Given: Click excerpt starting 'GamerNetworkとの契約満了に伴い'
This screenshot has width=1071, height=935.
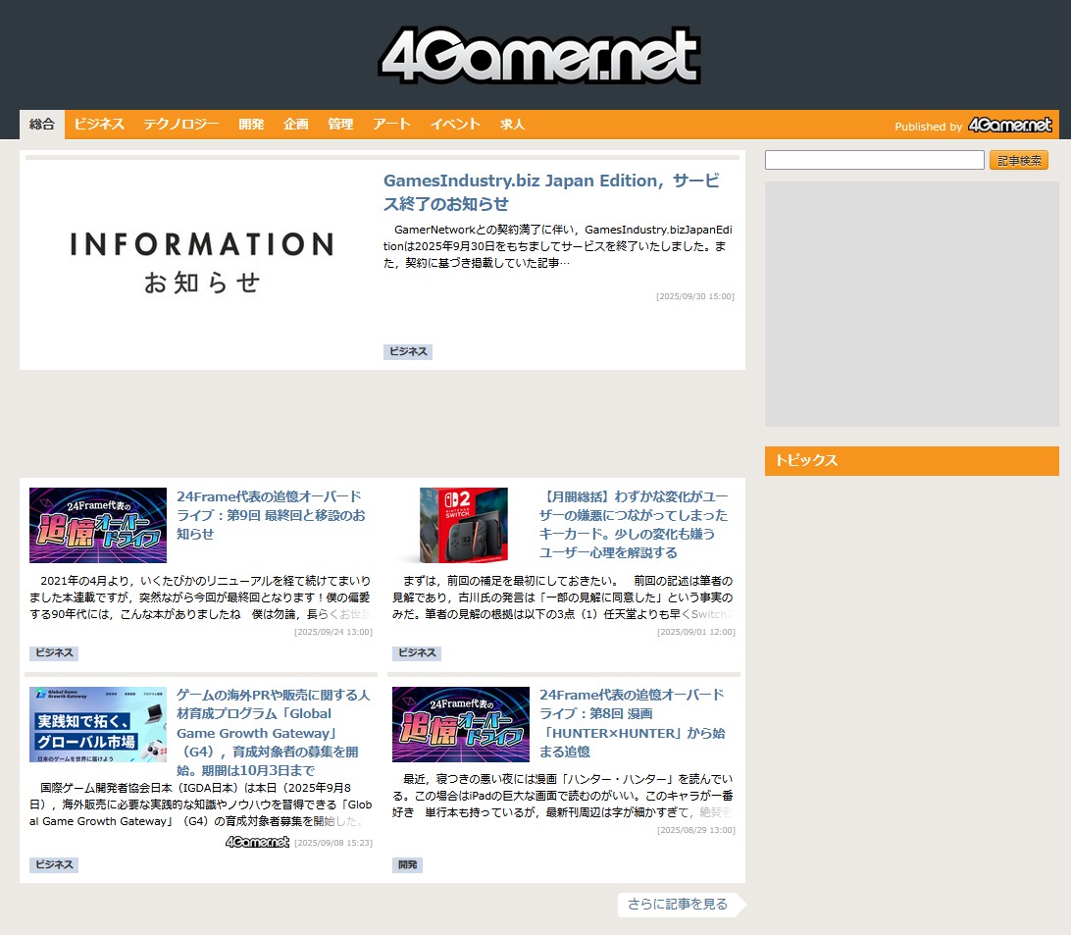Looking at the screenshot, I should (558, 246).
